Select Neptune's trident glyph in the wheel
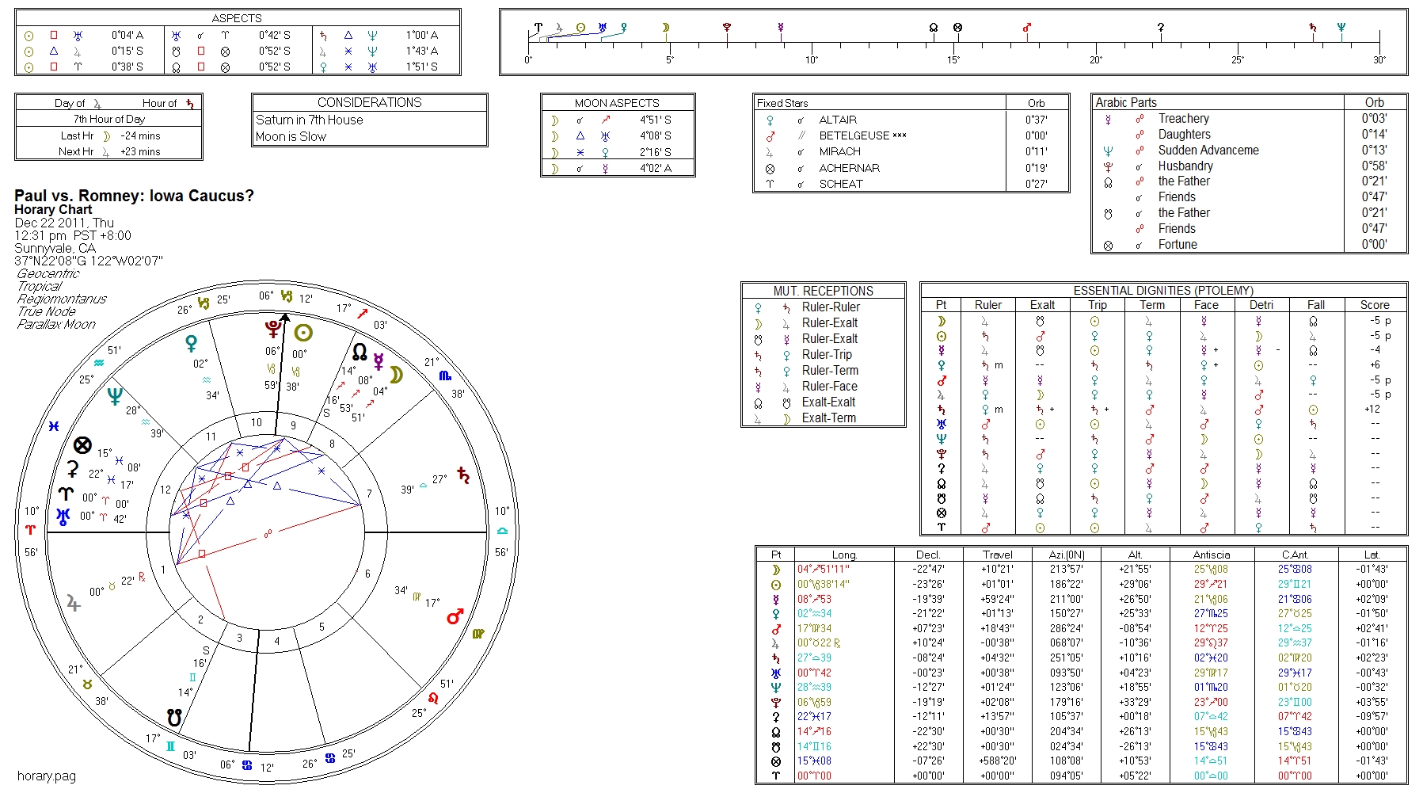This screenshot has width=1423, height=793. 115,395
